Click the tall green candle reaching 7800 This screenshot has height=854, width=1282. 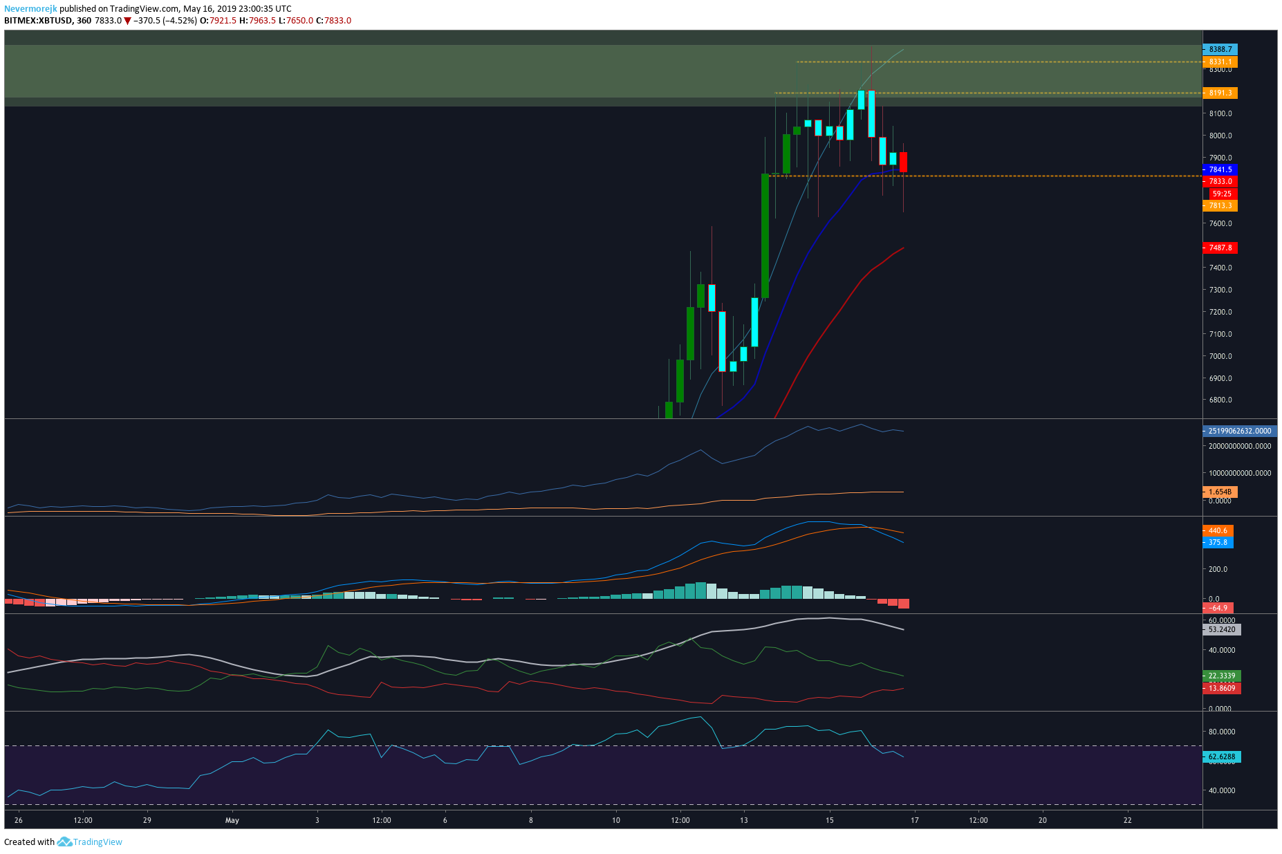click(765, 236)
